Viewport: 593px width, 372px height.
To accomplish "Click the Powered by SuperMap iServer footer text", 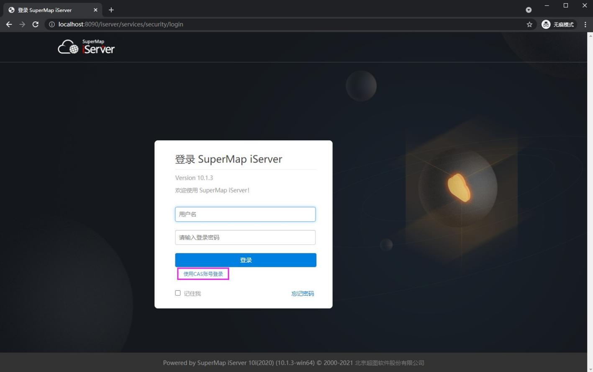I will 294,363.
